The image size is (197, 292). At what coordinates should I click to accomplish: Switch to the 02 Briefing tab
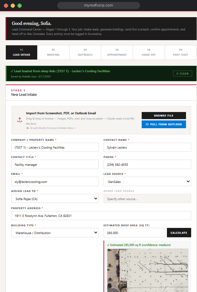[x=53, y=52]
